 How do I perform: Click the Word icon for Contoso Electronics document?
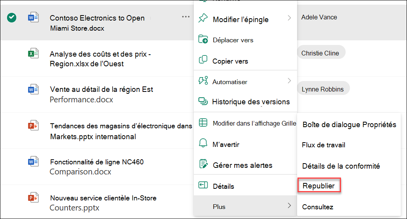33,17
